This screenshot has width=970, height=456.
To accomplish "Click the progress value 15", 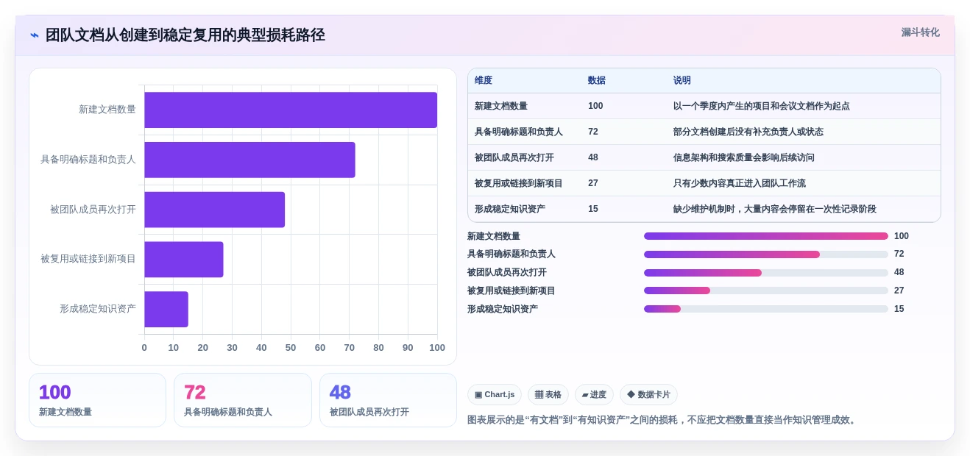I will [x=899, y=309].
